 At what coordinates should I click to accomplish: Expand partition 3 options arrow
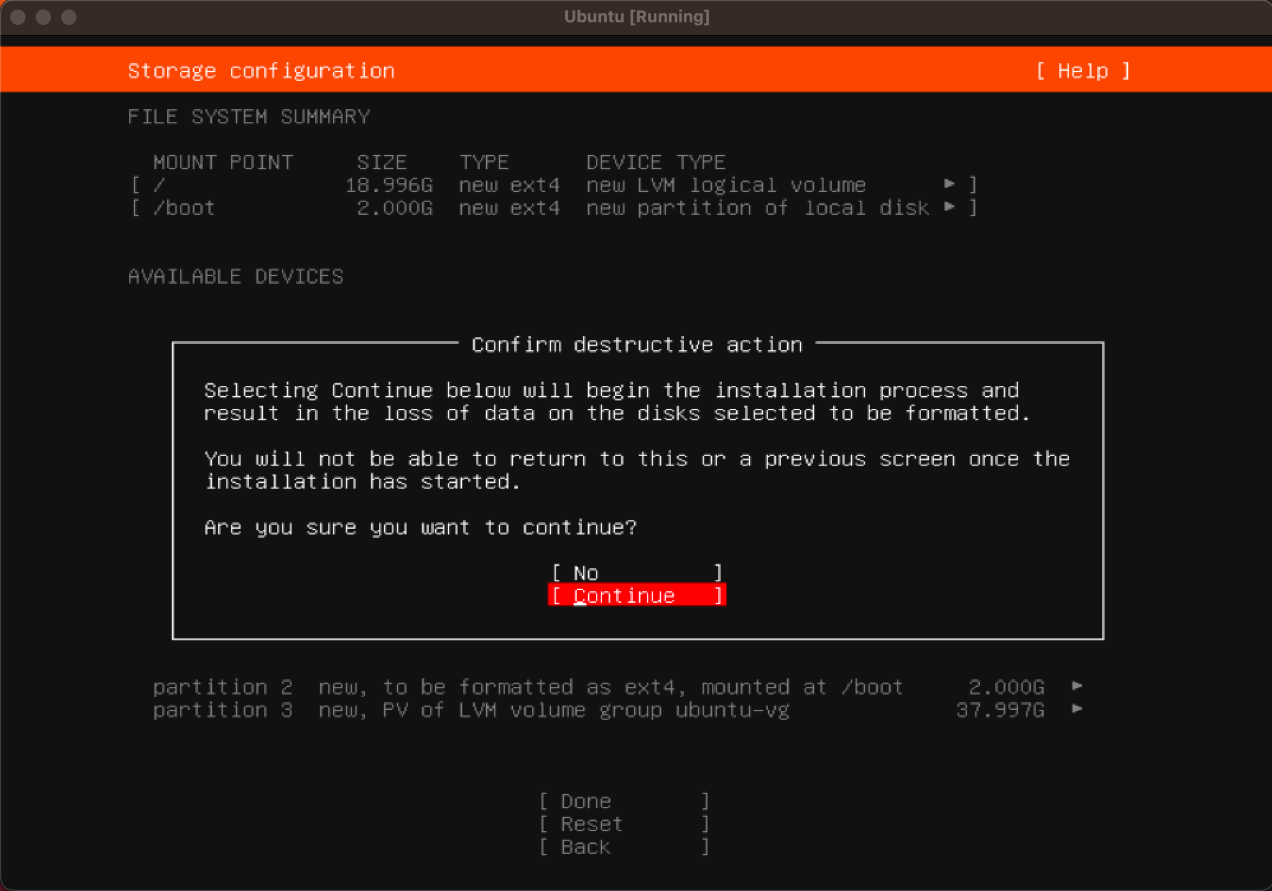1077,709
